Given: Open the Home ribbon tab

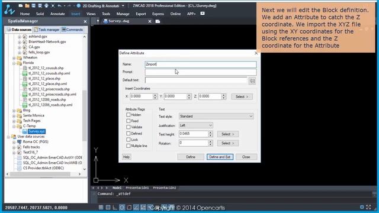Looking at the screenshot, I should click(x=25, y=14).
